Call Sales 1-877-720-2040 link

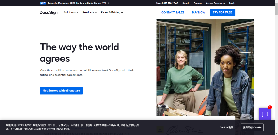167,3
